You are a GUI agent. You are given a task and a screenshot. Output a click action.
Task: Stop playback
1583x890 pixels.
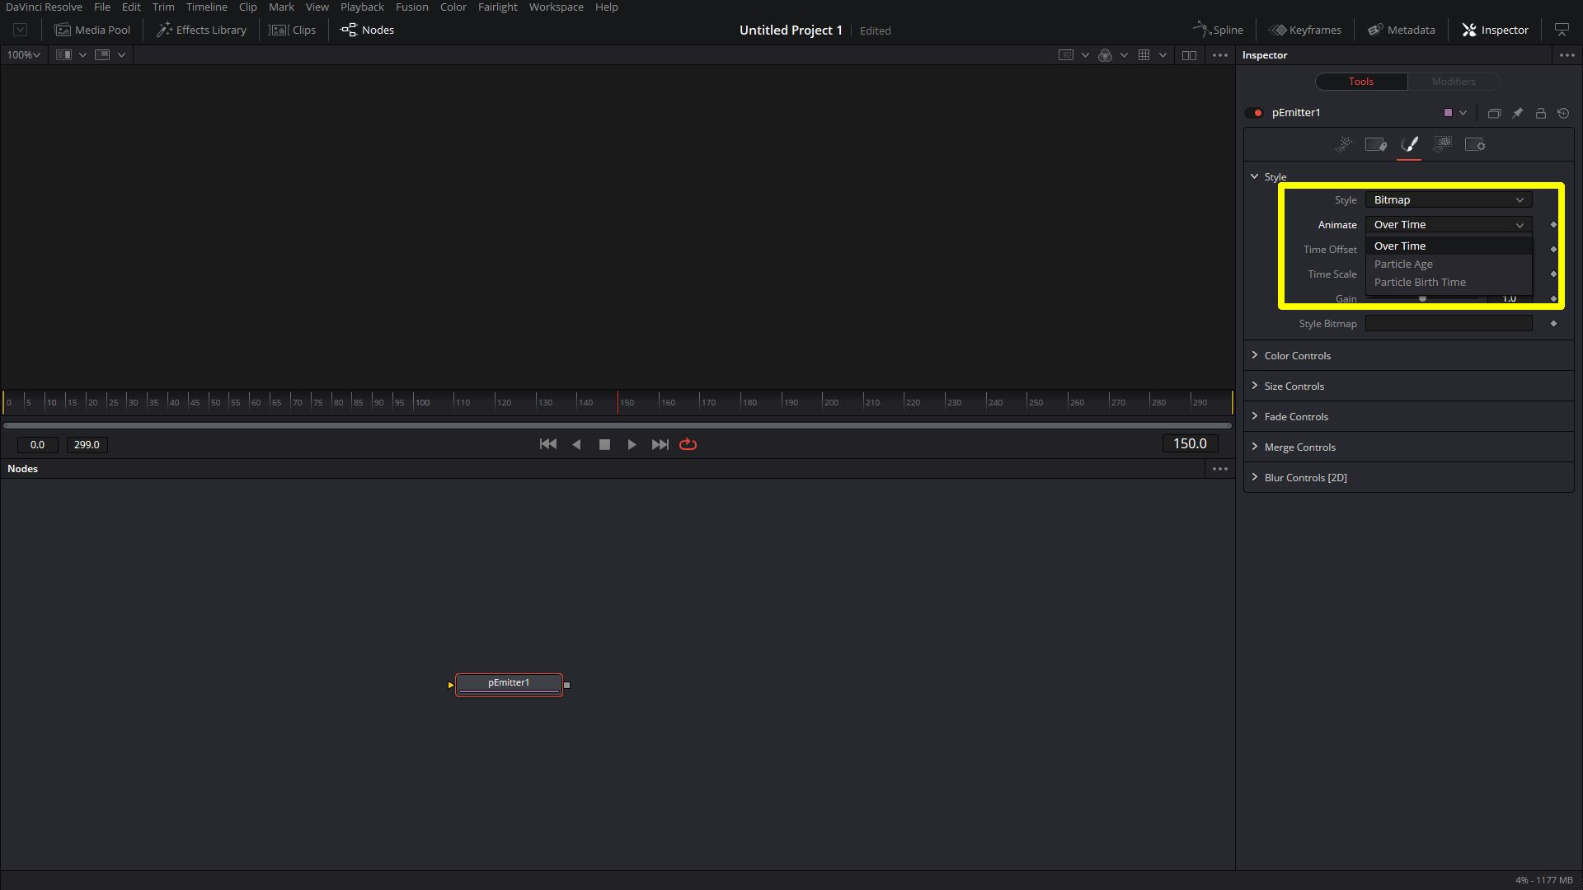(604, 444)
